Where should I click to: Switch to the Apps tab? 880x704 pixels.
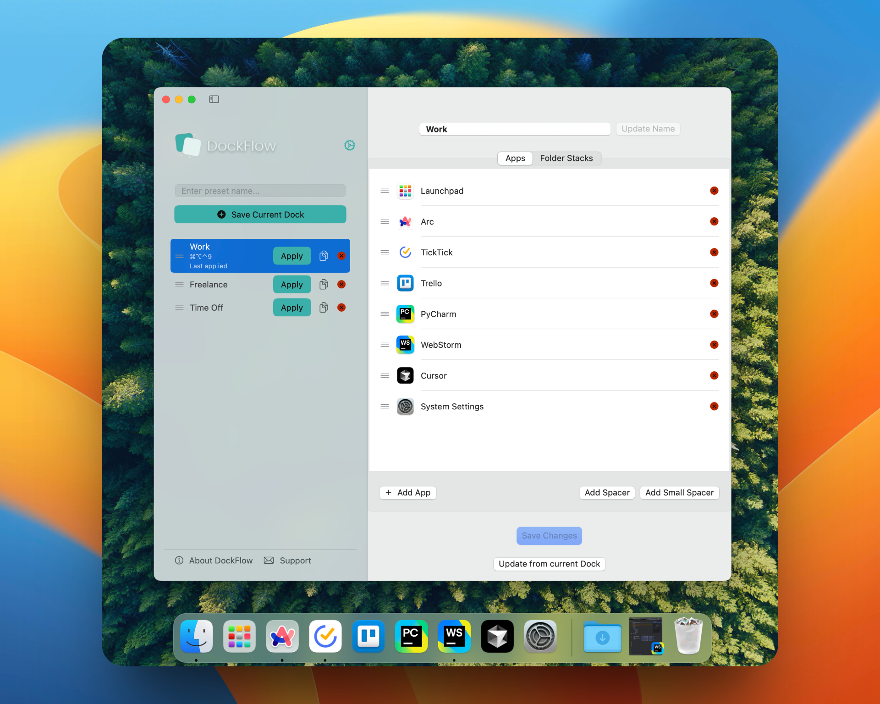(x=515, y=158)
